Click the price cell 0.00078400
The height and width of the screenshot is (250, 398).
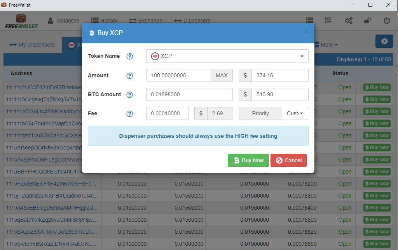[302, 208]
